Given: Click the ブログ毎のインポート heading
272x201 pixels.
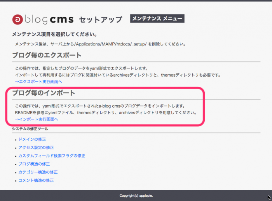Looking at the screenshot, I should pos(44,93).
